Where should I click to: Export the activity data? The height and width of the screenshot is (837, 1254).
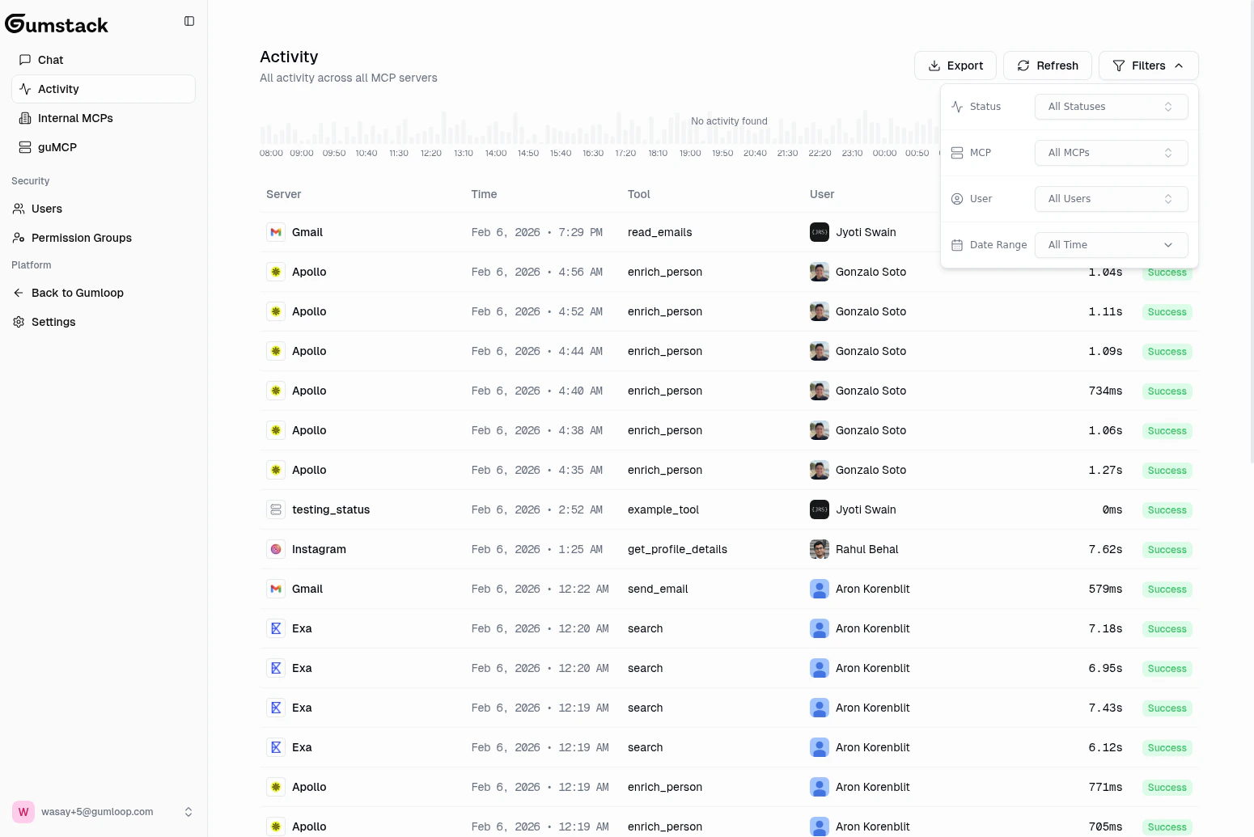[x=955, y=66]
